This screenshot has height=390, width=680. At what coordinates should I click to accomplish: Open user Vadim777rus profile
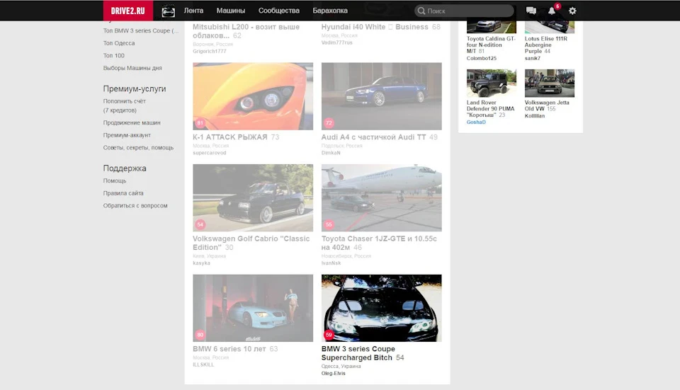(337, 42)
